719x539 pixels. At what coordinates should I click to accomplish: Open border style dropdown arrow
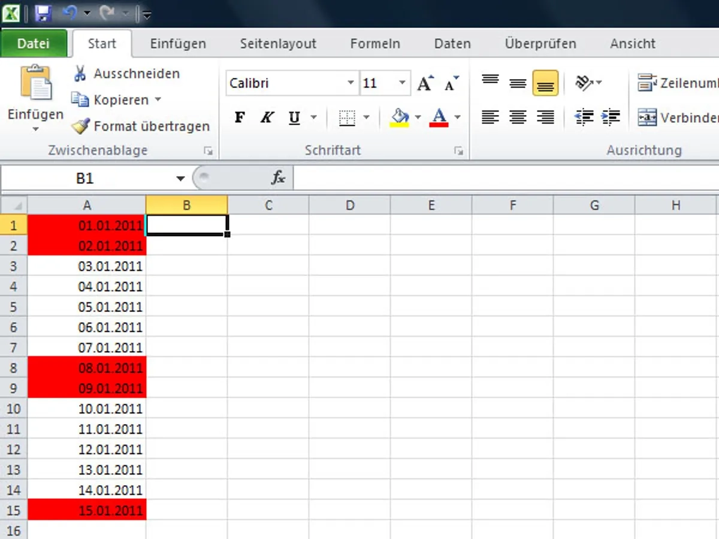pyautogui.click(x=367, y=117)
